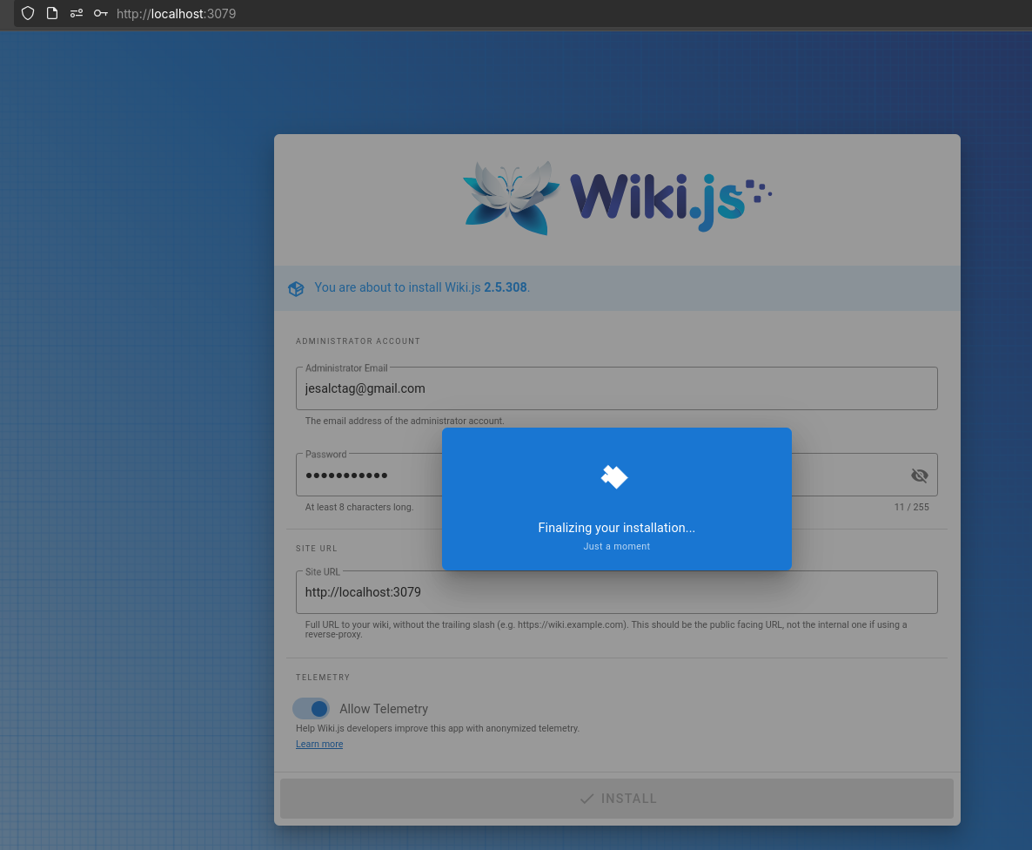Show the password using the eye icon
The height and width of the screenshot is (850, 1032).
919,476
